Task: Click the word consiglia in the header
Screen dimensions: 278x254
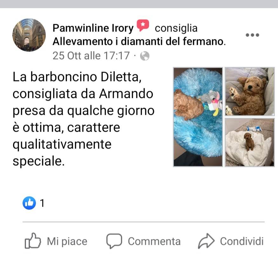Action: point(176,28)
